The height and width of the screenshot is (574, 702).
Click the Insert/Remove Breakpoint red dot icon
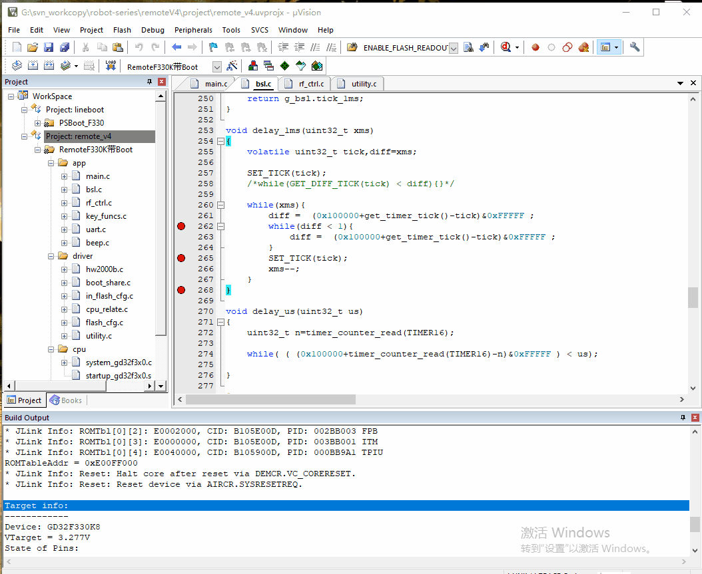click(x=535, y=47)
